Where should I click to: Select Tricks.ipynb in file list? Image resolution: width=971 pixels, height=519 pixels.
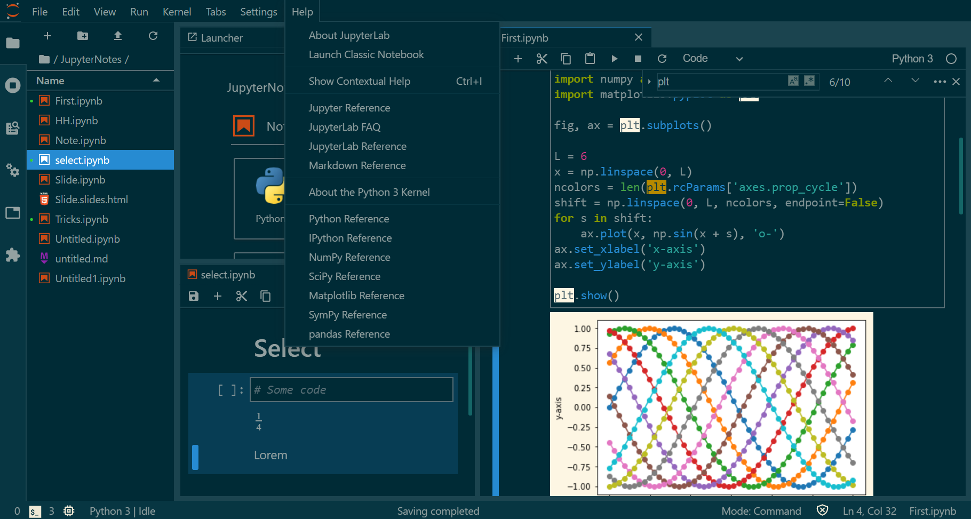click(100, 219)
